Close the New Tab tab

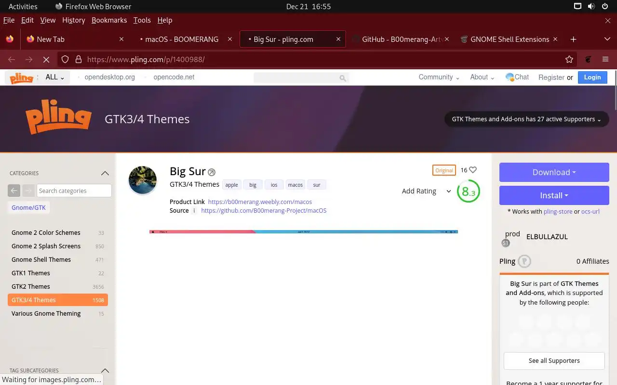[121, 39]
